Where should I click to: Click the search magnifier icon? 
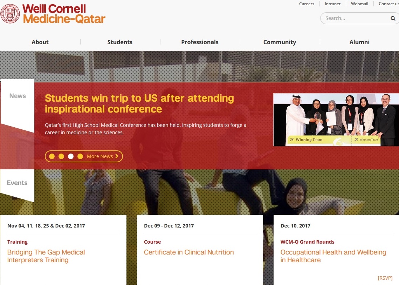click(x=393, y=18)
